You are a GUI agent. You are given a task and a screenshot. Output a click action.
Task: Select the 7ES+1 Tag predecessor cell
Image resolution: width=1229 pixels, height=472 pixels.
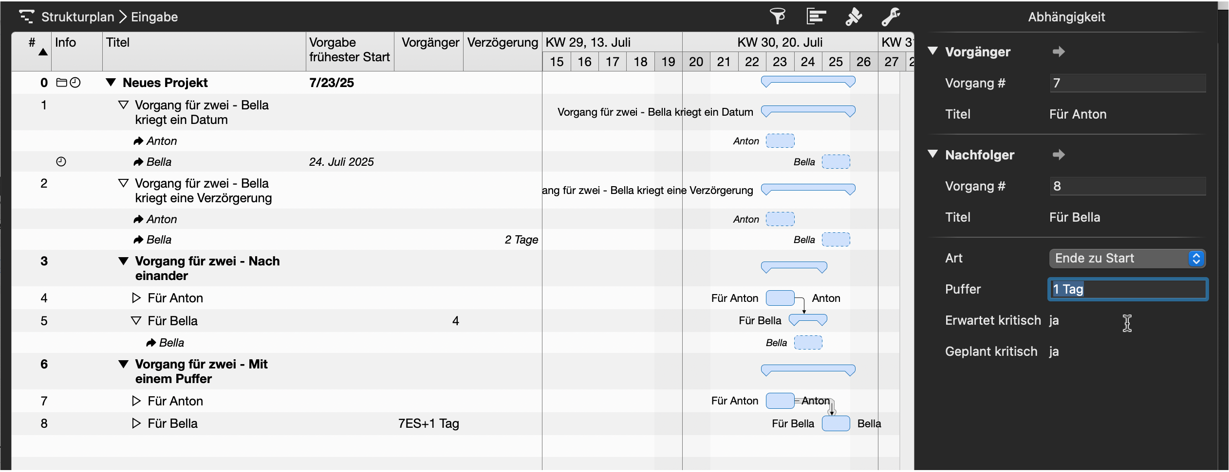(x=428, y=423)
